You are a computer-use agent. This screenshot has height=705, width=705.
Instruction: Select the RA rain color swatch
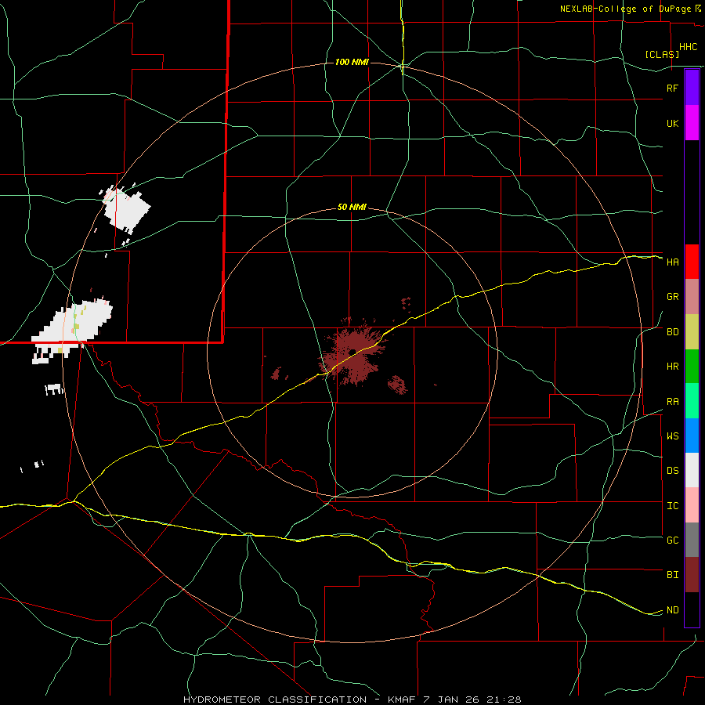click(692, 401)
